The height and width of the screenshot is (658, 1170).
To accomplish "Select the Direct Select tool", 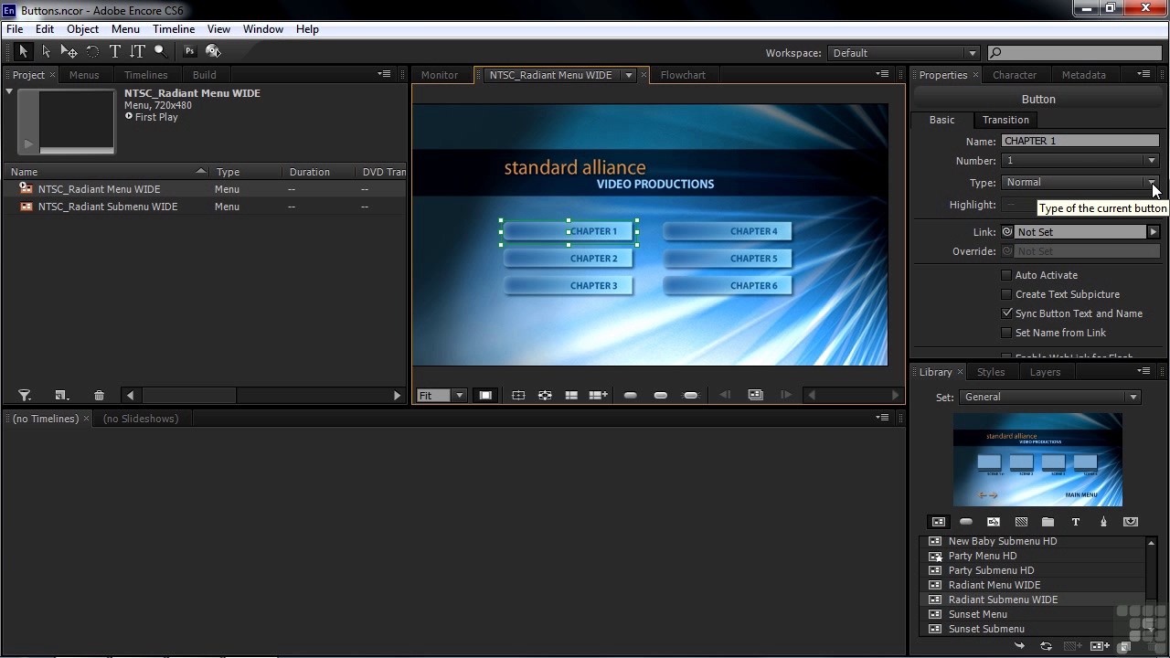I will [46, 52].
